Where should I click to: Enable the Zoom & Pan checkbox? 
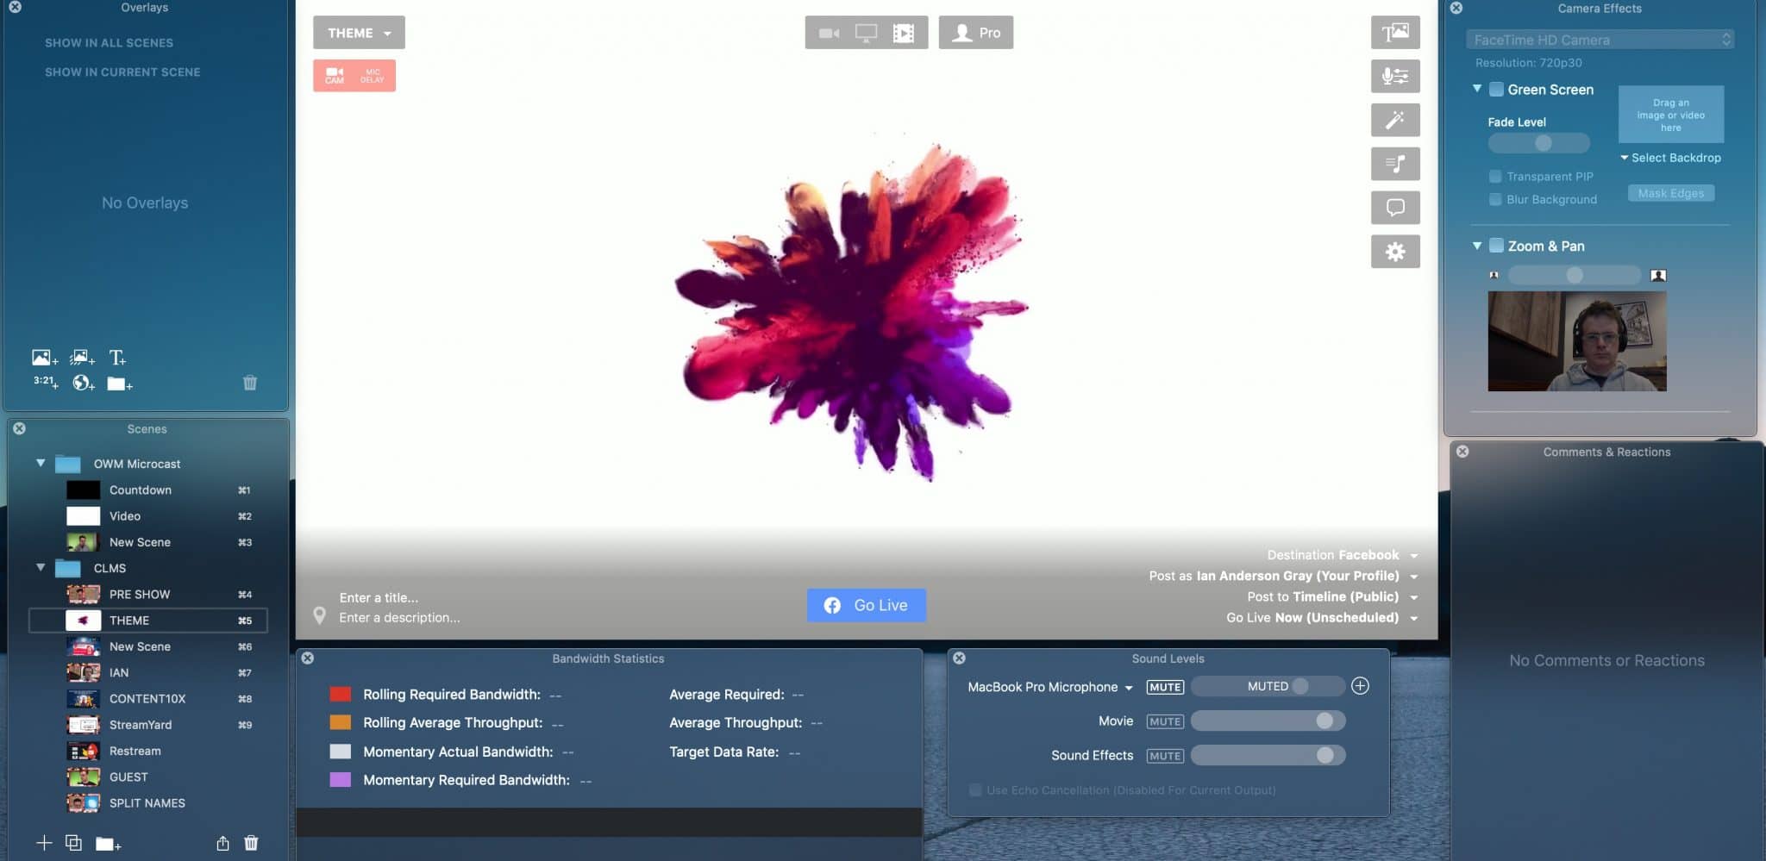[x=1496, y=246]
